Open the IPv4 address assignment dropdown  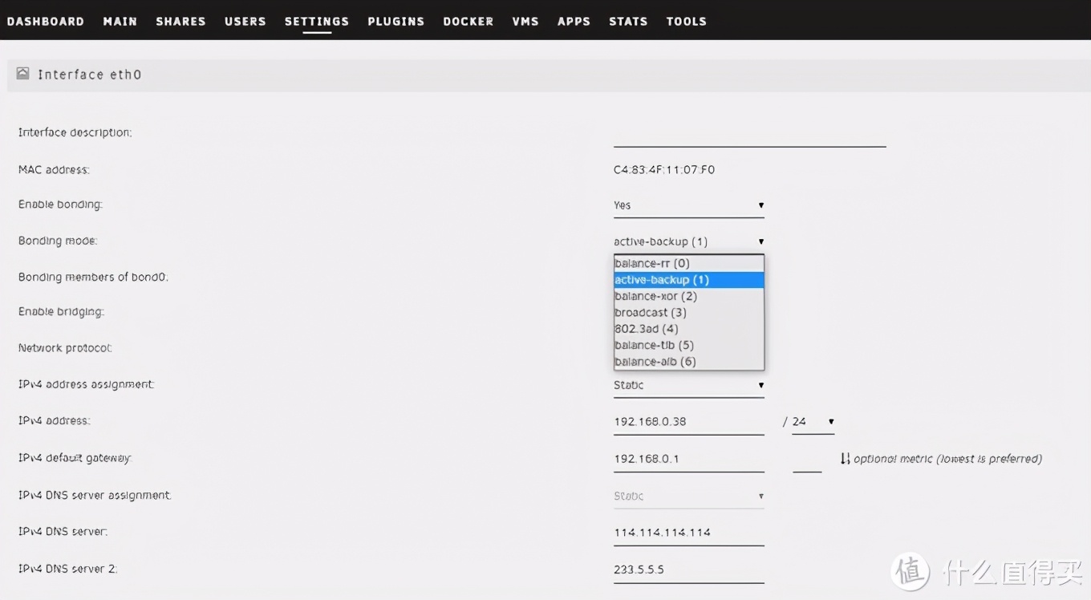coord(688,385)
